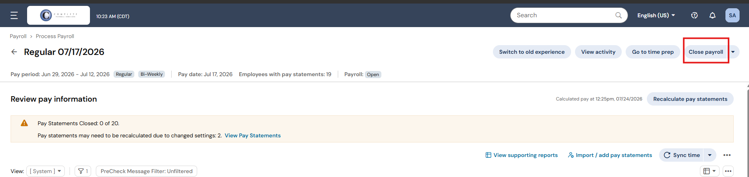Expand the Sync time dropdown arrow
This screenshot has width=749, height=177.
[710, 155]
